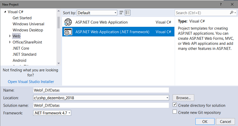Switch to small icons view
The image size is (238, 126).
click(121, 13)
